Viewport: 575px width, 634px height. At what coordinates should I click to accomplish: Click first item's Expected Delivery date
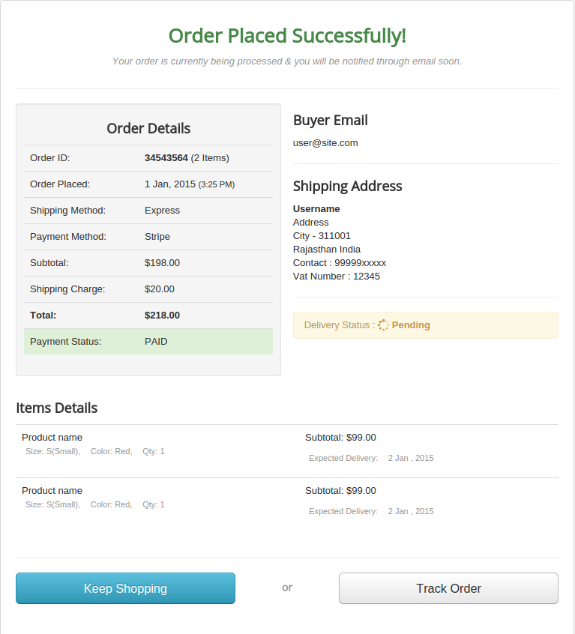pyautogui.click(x=411, y=458)
